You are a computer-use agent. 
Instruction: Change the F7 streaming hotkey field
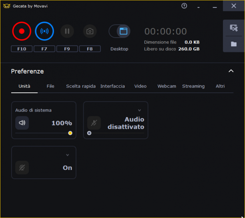click(x=44, y=49)
